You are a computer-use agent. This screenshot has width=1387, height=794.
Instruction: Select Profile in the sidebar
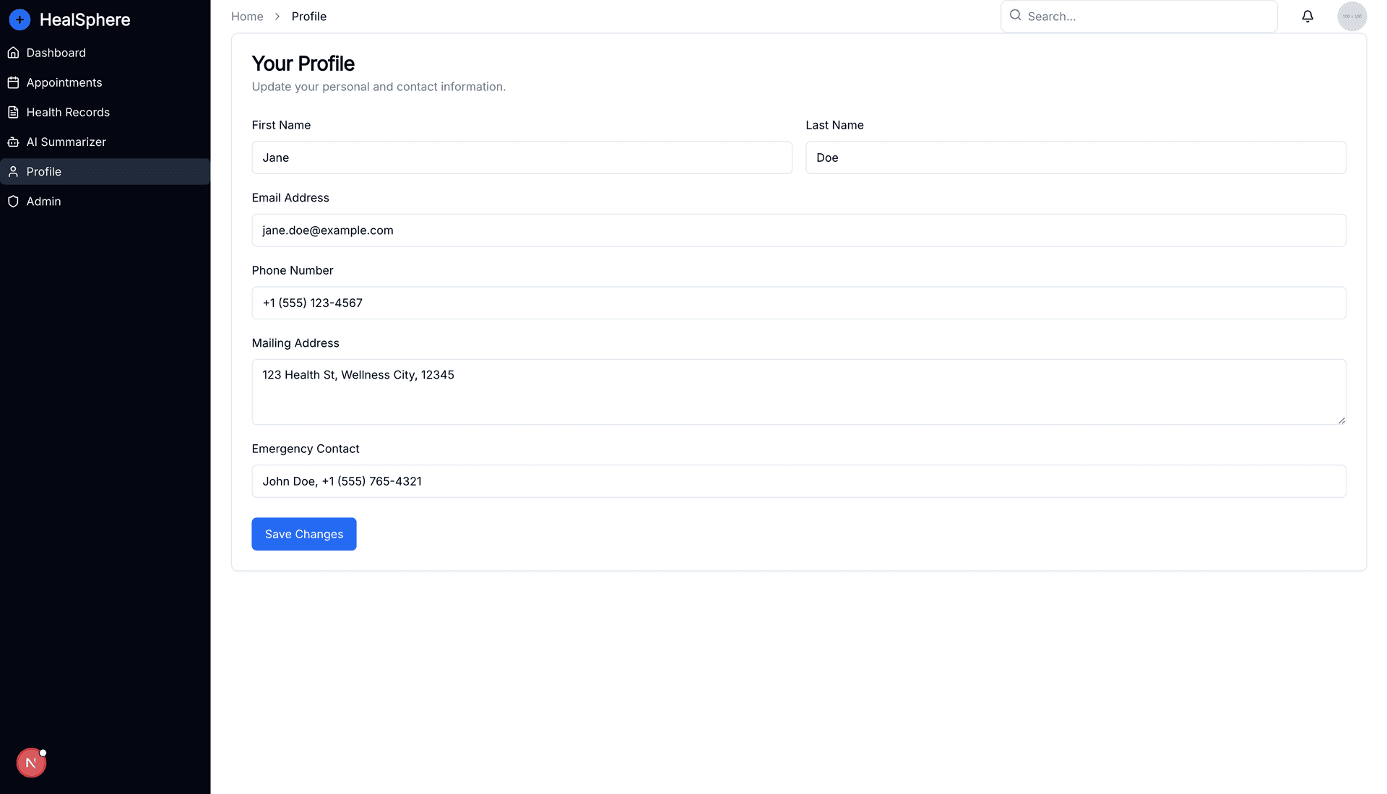tap(44, 172)
